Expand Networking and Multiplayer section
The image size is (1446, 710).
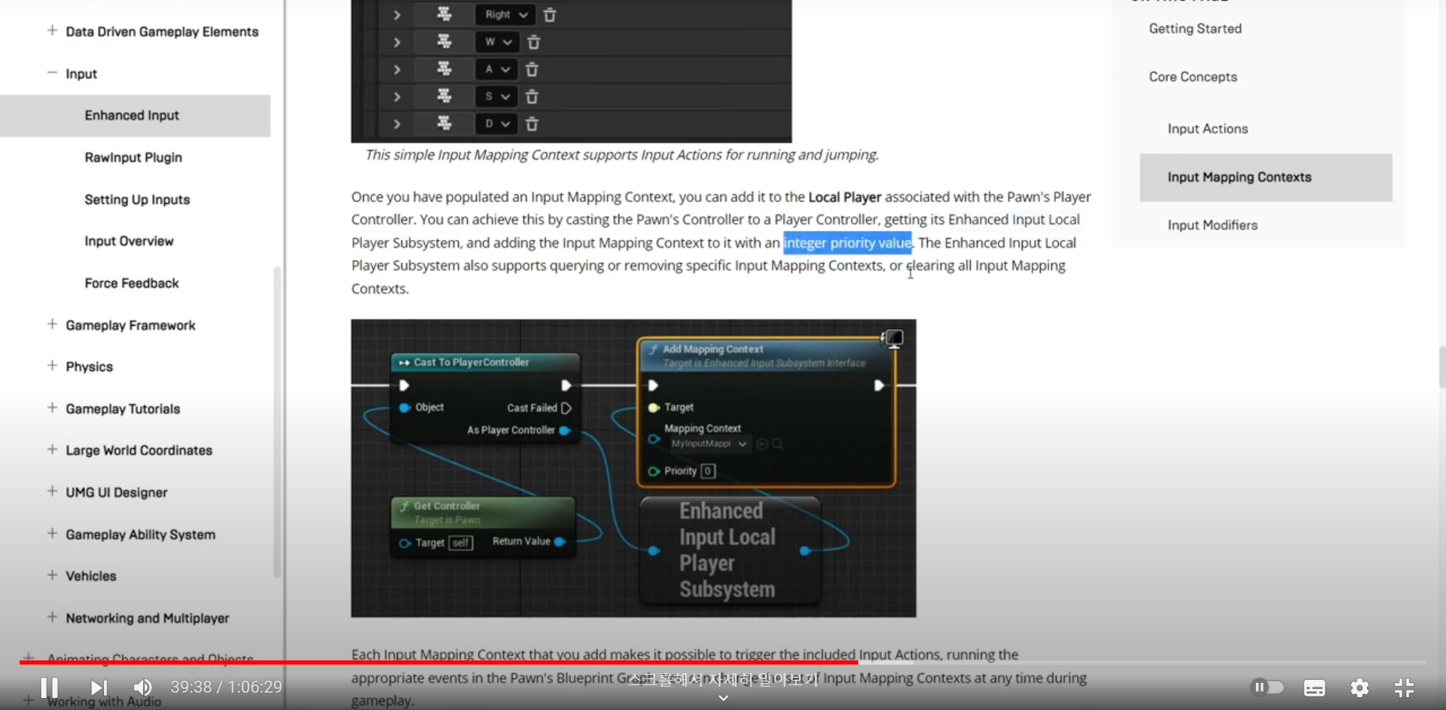(52, 617)
